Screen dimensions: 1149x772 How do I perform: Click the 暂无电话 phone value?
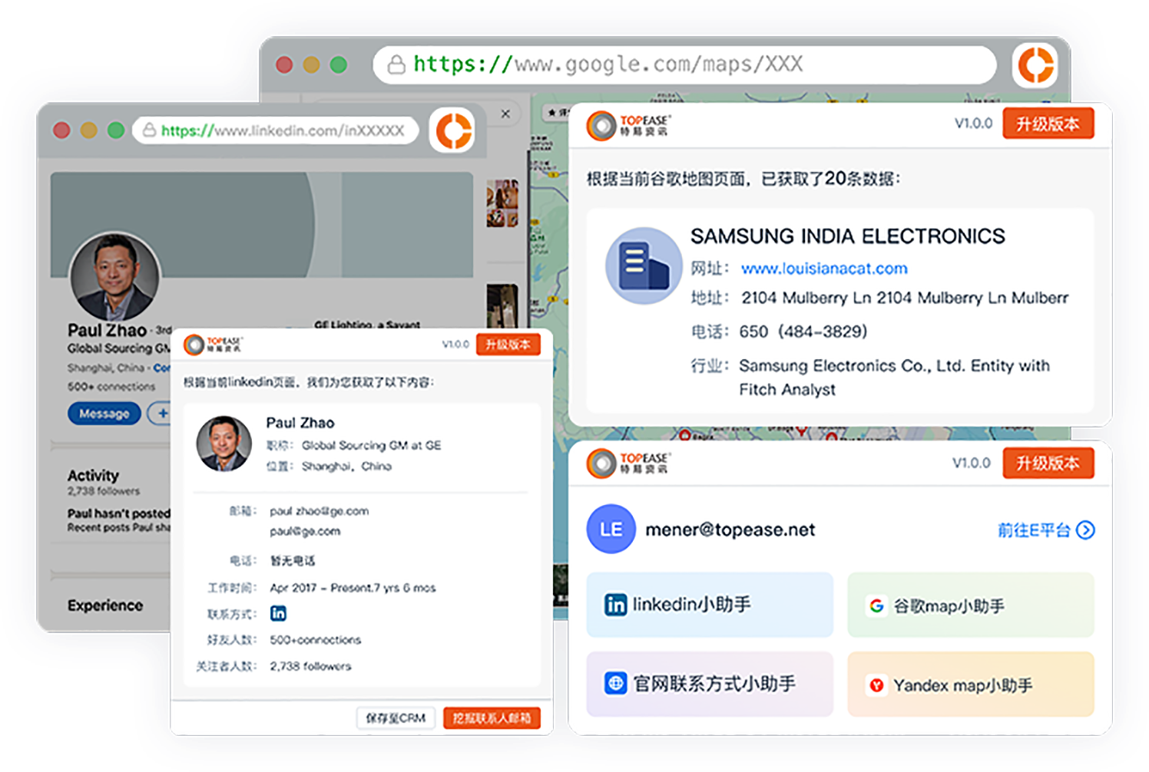[x=293, y=560]
